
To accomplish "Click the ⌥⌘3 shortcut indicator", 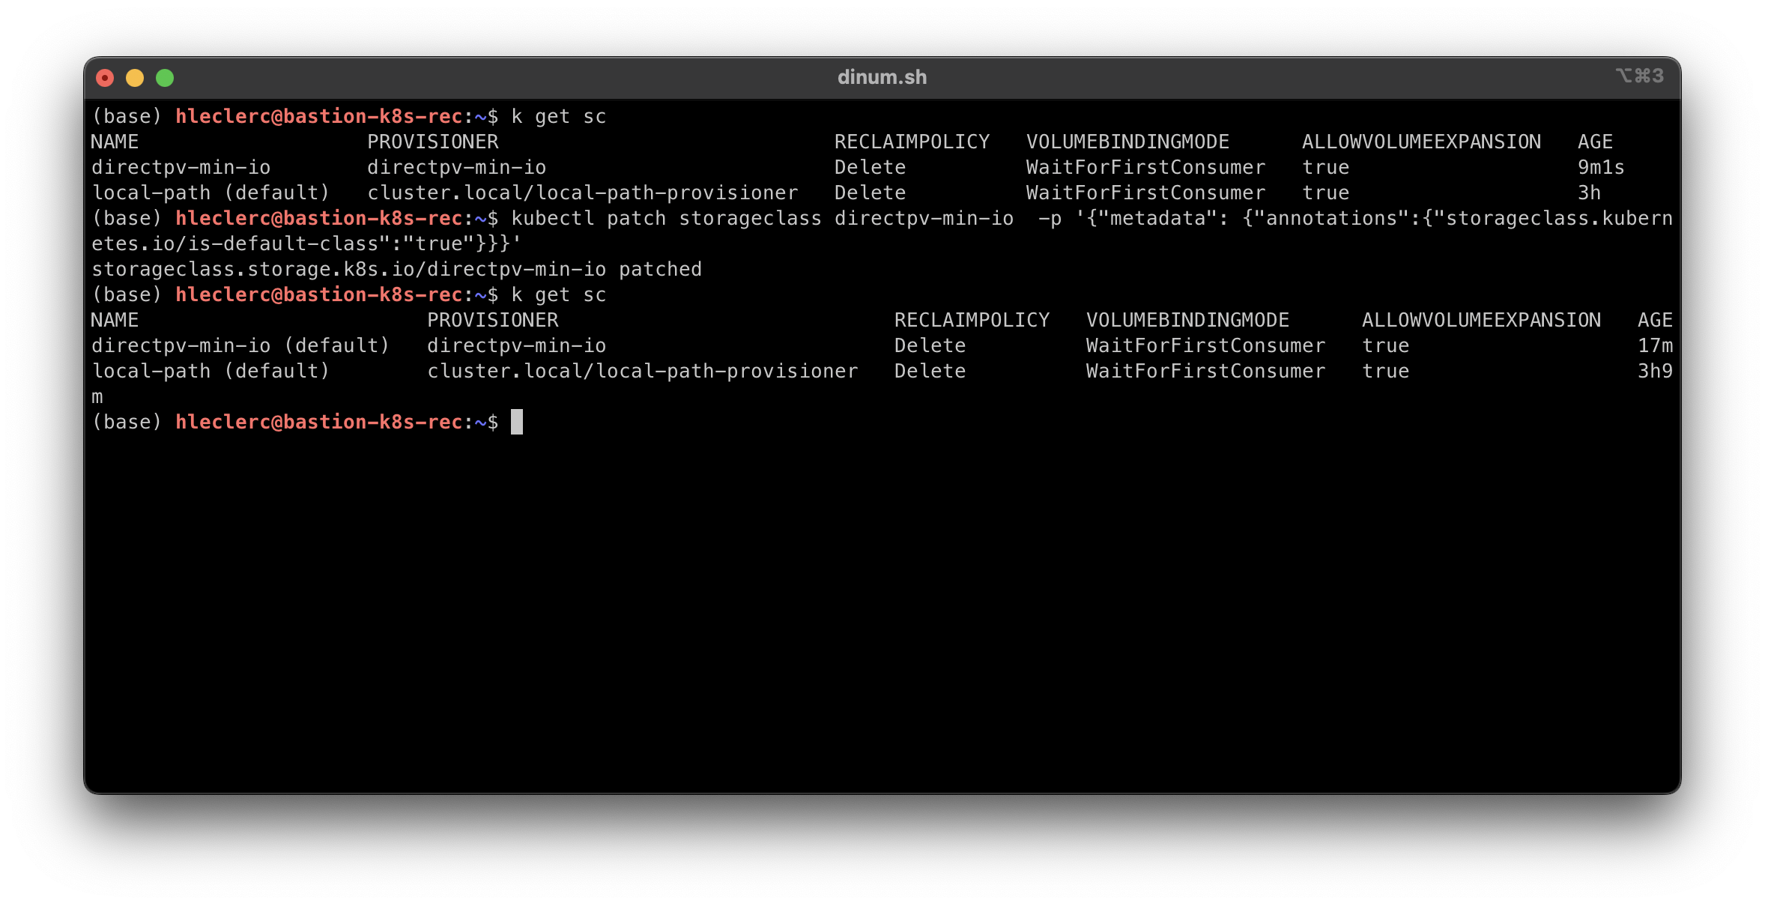I will click(x=1639, y=76).
